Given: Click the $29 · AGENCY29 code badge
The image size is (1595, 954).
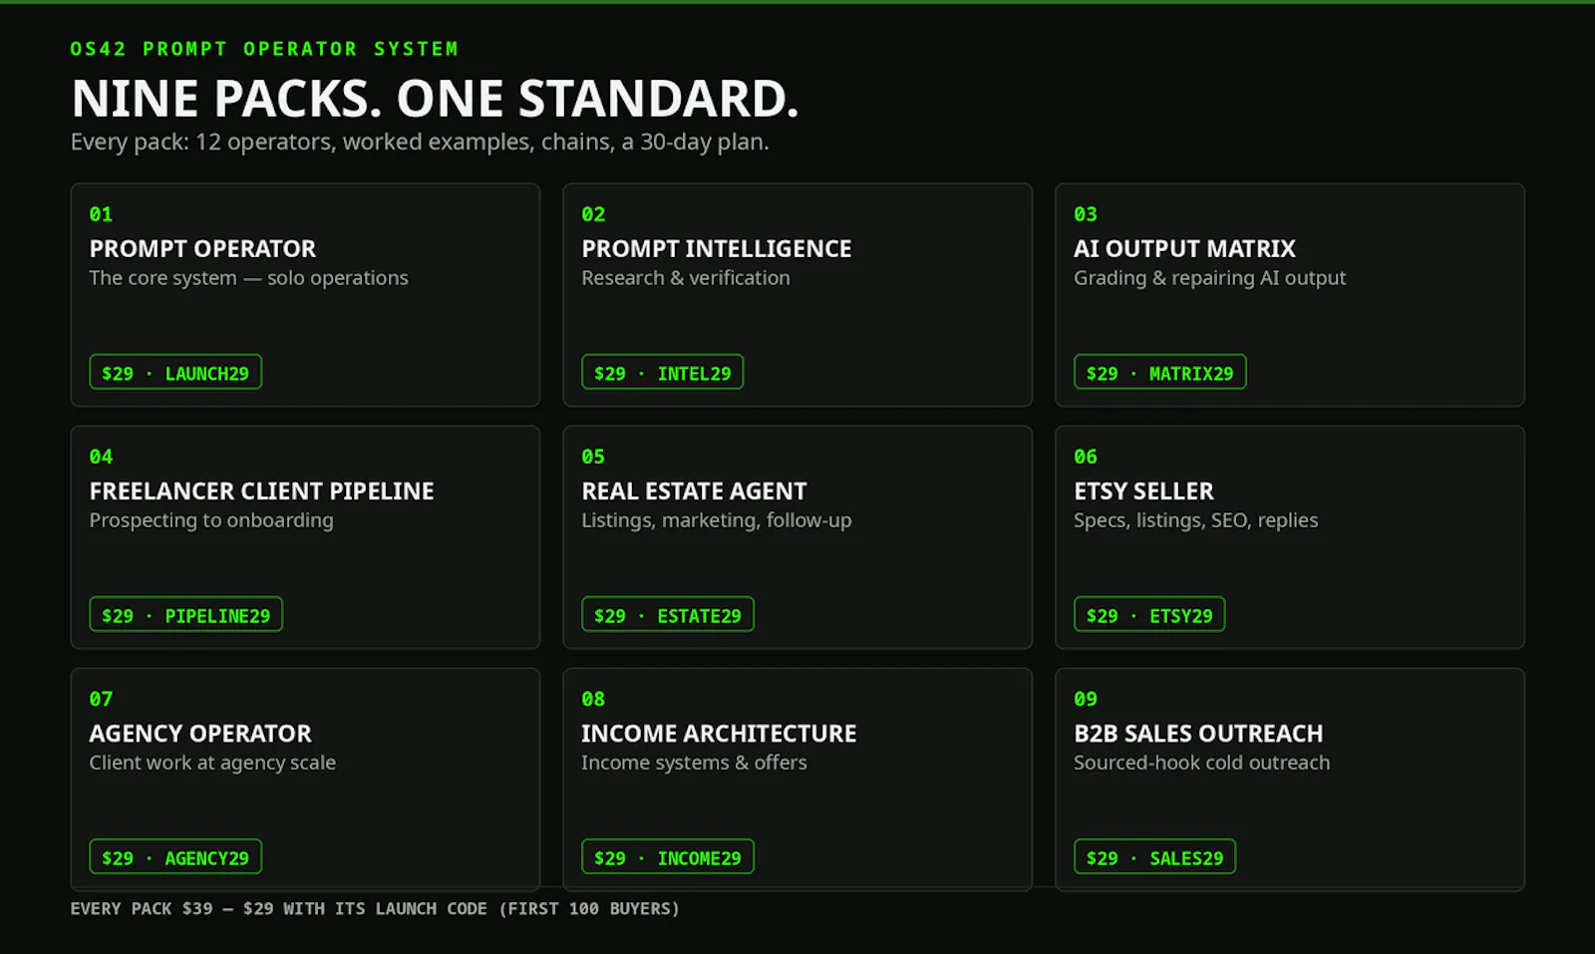Looking at the screenshot, I should [x=175, y=856].
